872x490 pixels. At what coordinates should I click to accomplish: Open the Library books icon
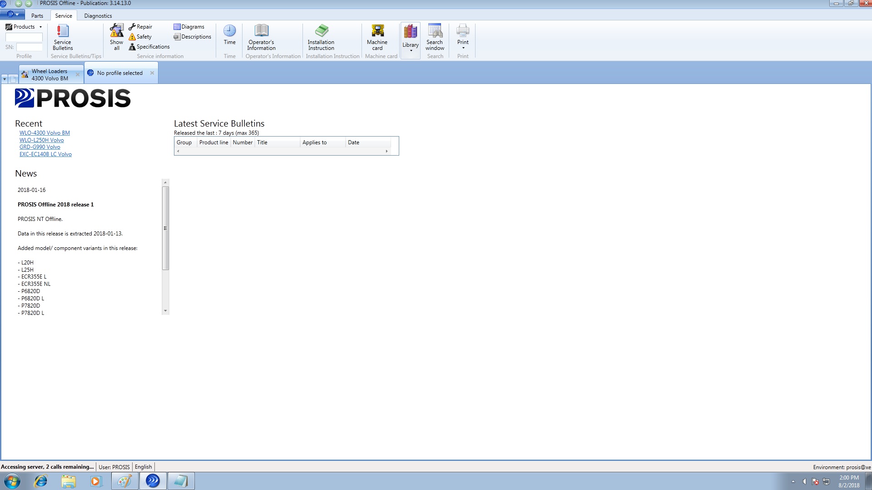tap(410, 32)
